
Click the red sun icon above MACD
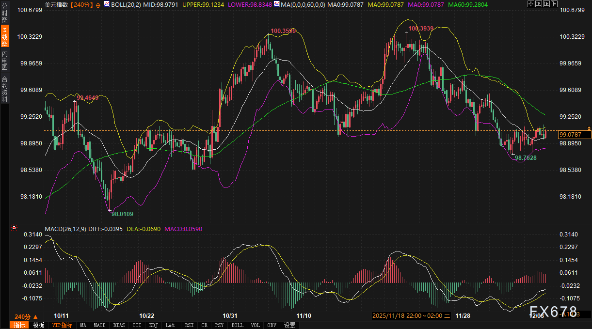14,228
